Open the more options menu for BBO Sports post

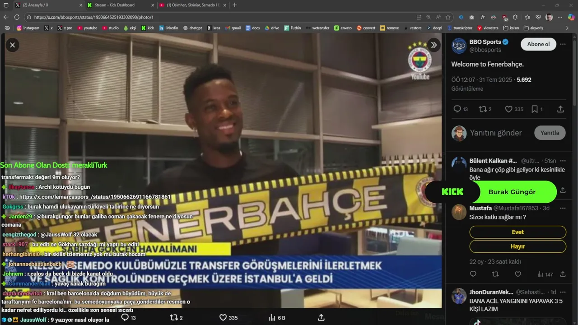[x=563, y=44]
